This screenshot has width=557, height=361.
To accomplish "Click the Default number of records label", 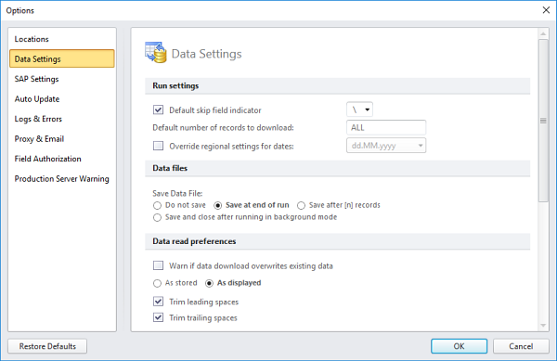I will (x=223, y=128).
